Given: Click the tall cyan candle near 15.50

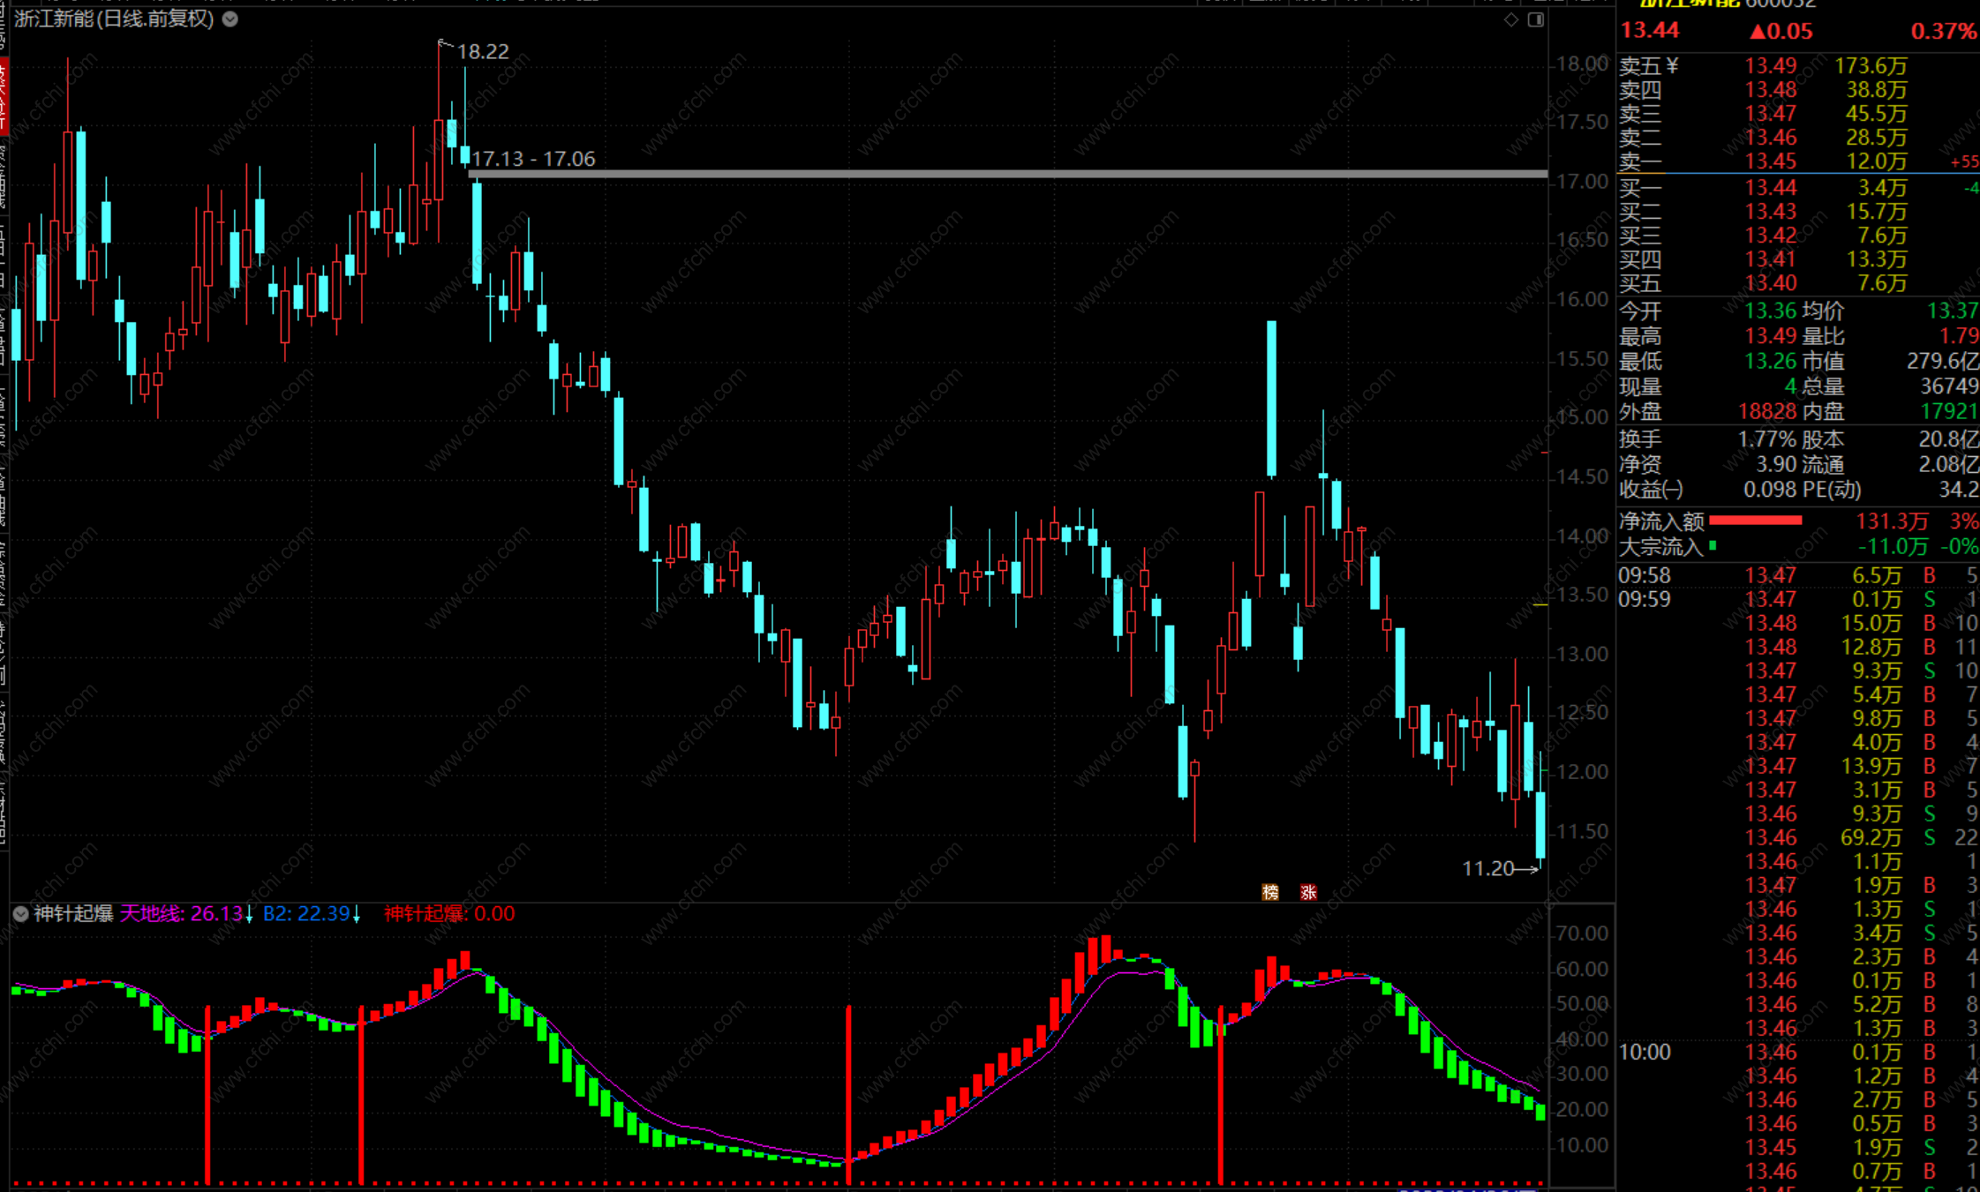Looking at the screenshot, I should [x=1271, y=397].
